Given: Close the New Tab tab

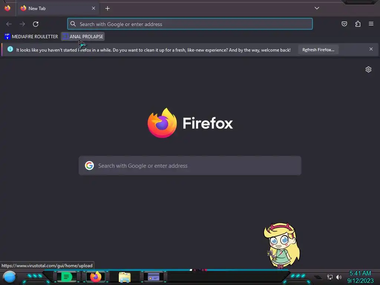Looking at the screenshot, I should [x=94, y=8].
